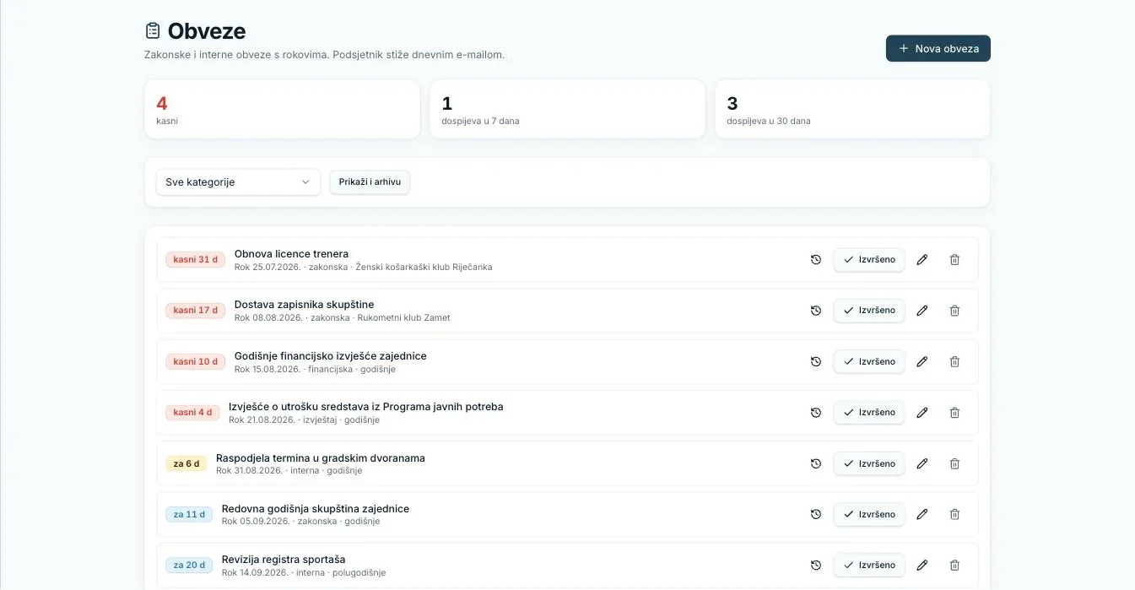The width and height of the screenshot is (1135, 590).
Task: Click the kasni 31 d badge
Action: (195, 260)
